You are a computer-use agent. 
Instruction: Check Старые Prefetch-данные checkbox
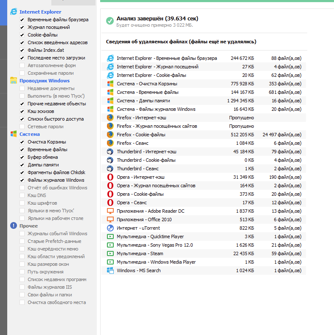tap(22, 241)
